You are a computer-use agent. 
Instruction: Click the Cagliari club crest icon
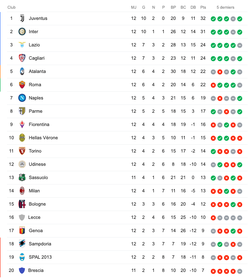[22, 58]
